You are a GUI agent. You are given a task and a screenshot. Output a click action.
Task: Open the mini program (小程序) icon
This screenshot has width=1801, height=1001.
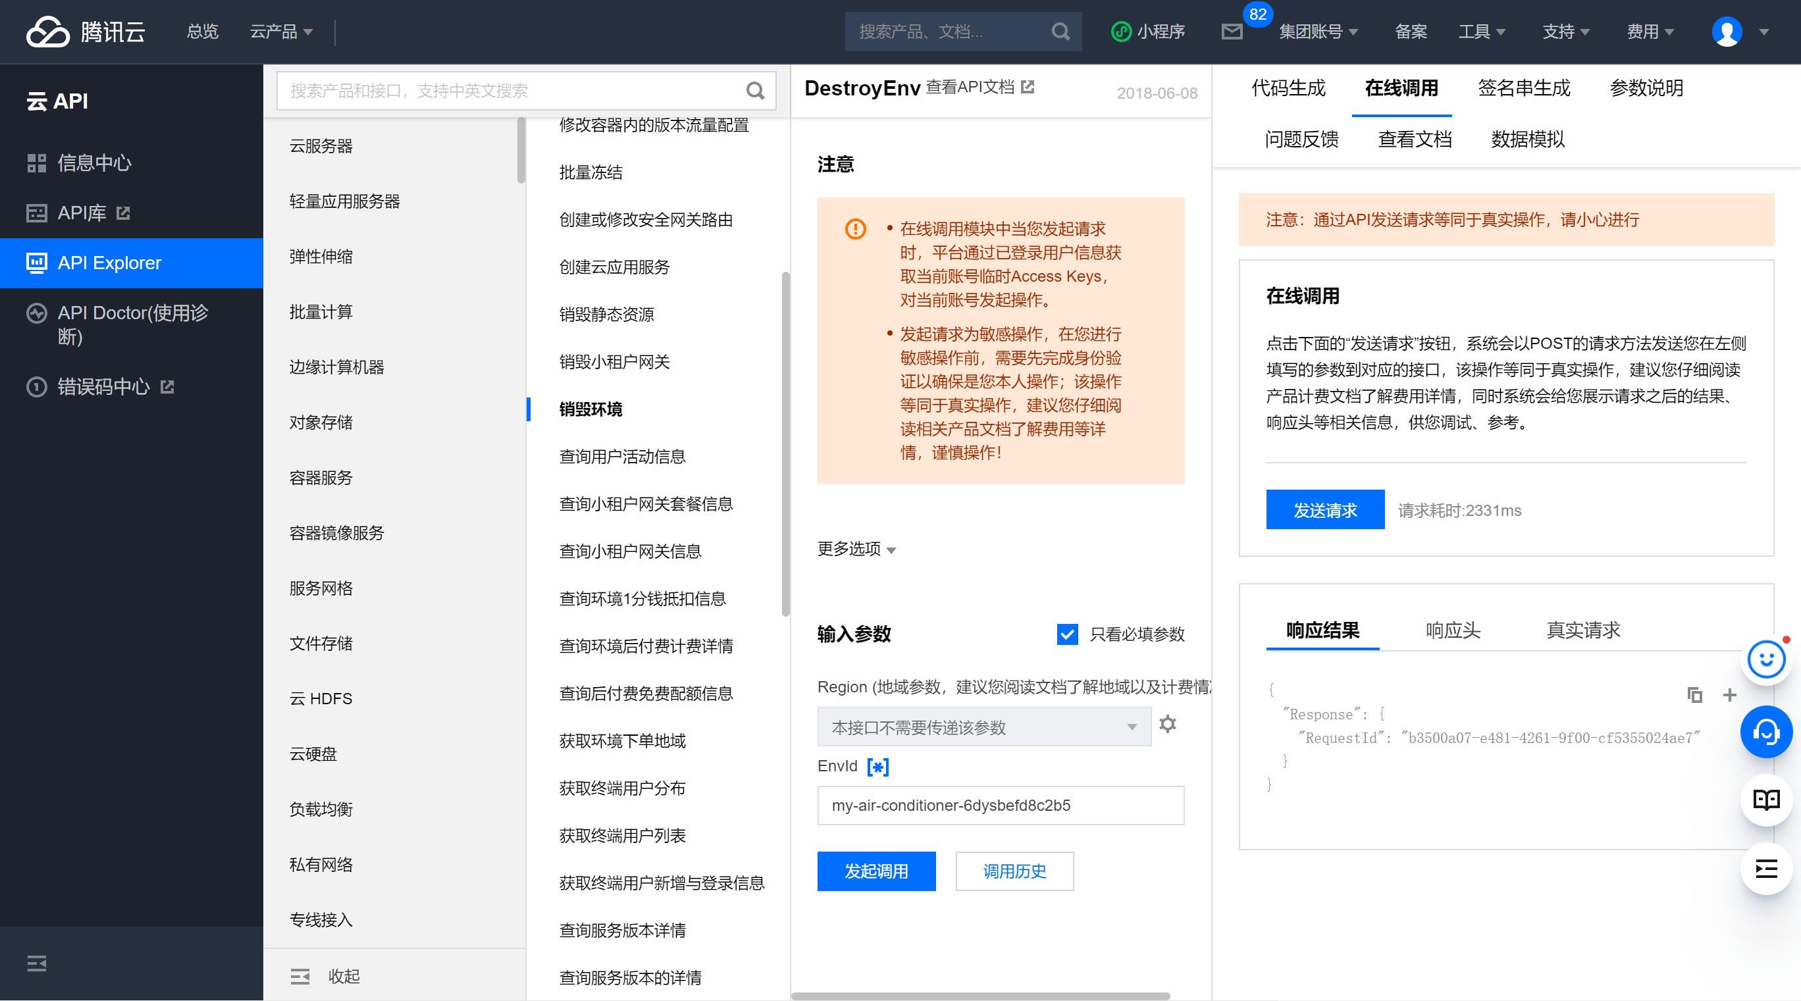[1122, 32]
